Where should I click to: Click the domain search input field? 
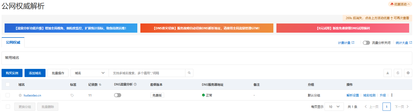(x=147, y=73)
